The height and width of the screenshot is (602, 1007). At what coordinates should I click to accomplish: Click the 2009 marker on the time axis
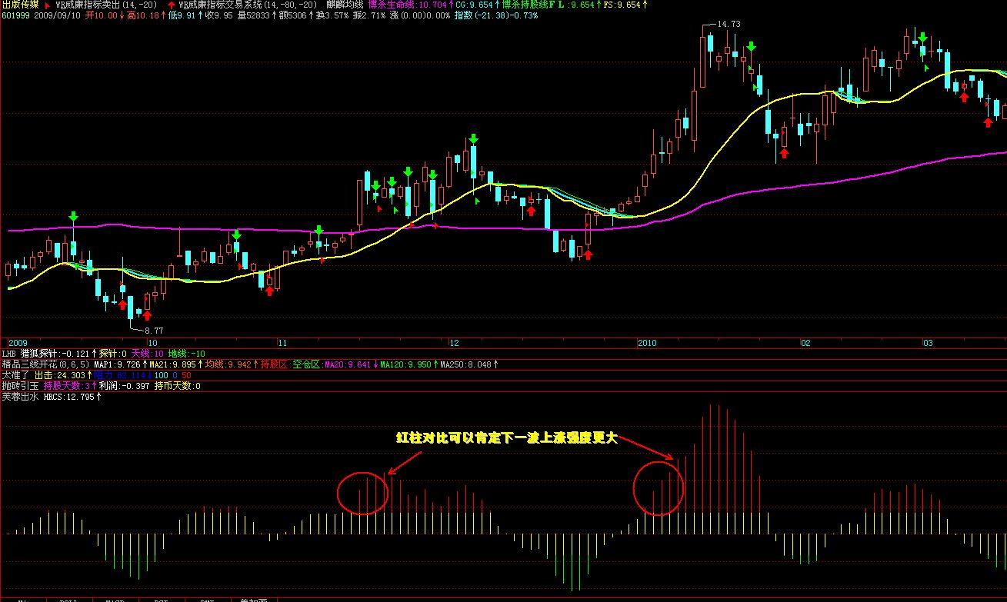pyautogui.click(x=17, y=342)
